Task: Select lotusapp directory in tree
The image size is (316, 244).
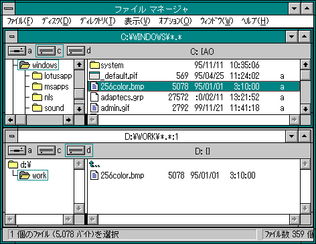Action: (58, 76)
